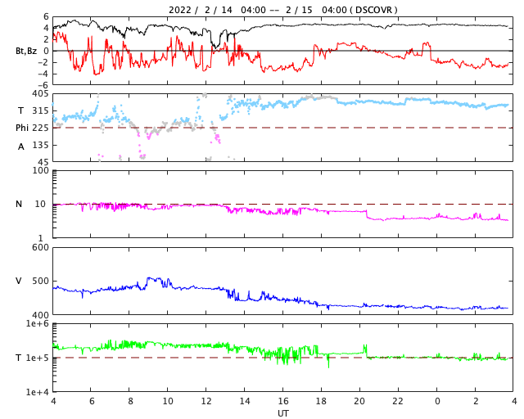Click the '225' tick label on Phi panel

(x=40, y=128)
